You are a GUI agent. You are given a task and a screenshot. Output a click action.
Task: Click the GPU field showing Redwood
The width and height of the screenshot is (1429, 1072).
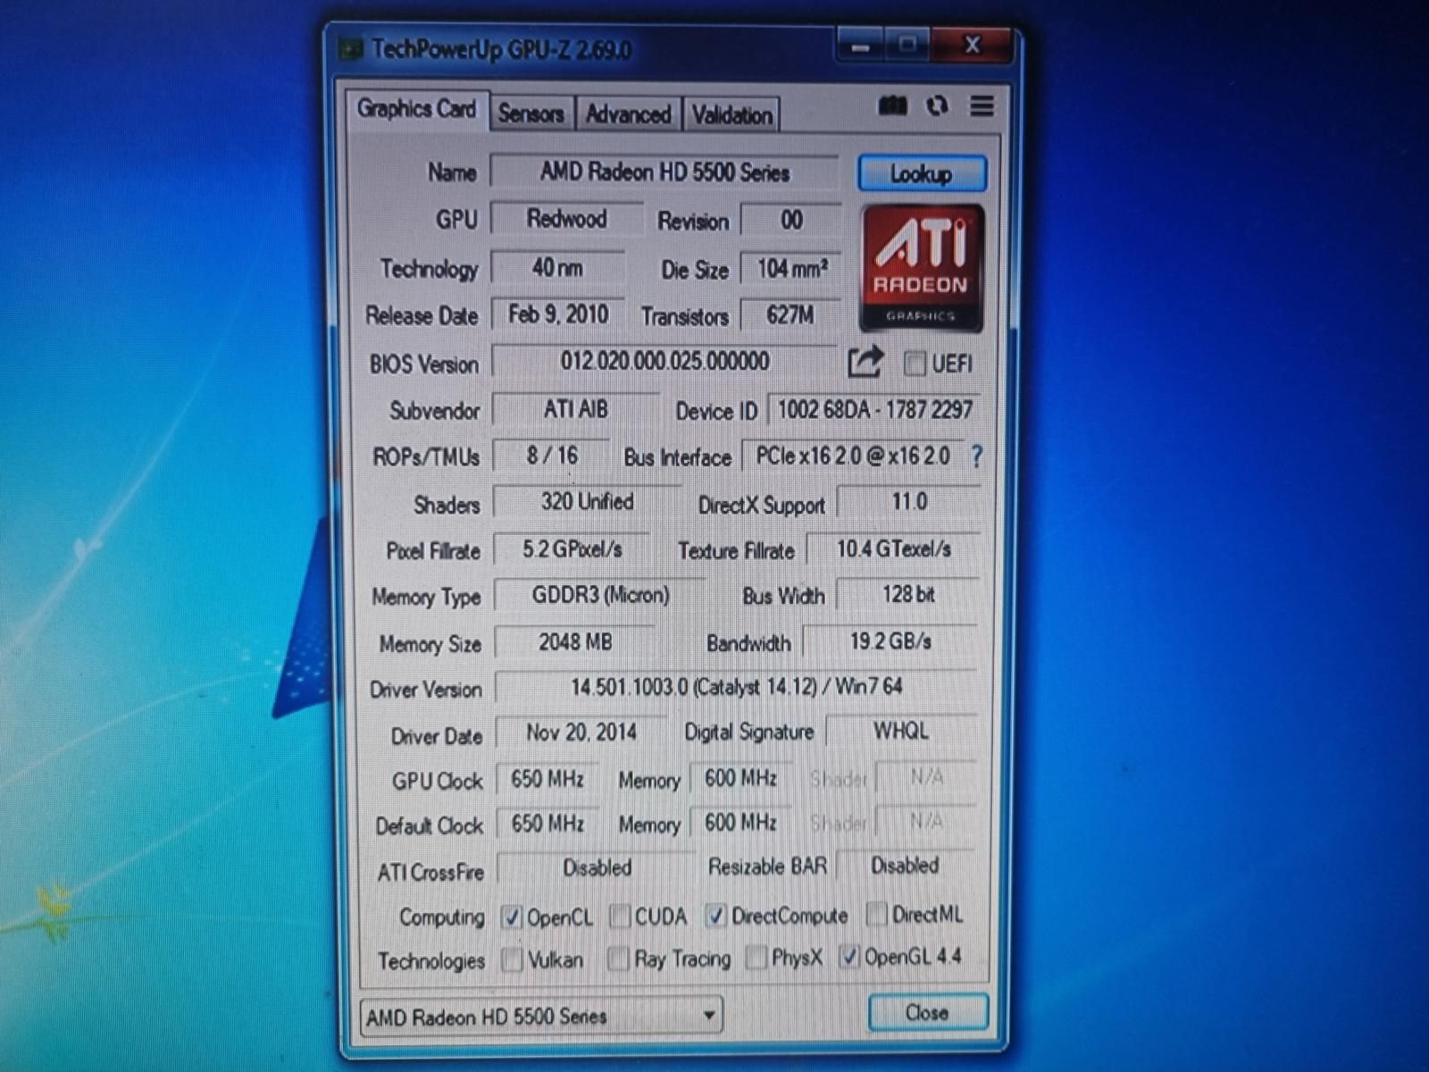[567, 219]
